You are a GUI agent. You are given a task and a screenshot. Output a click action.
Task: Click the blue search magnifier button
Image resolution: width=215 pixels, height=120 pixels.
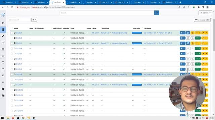(157, 13)
